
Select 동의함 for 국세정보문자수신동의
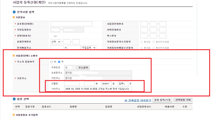[x=142, y=42]
